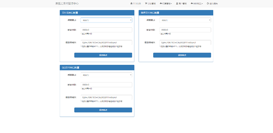The image size is (273, 133).
Task: Save changes in the Alipay configuration panel
Action: (103, 55)
